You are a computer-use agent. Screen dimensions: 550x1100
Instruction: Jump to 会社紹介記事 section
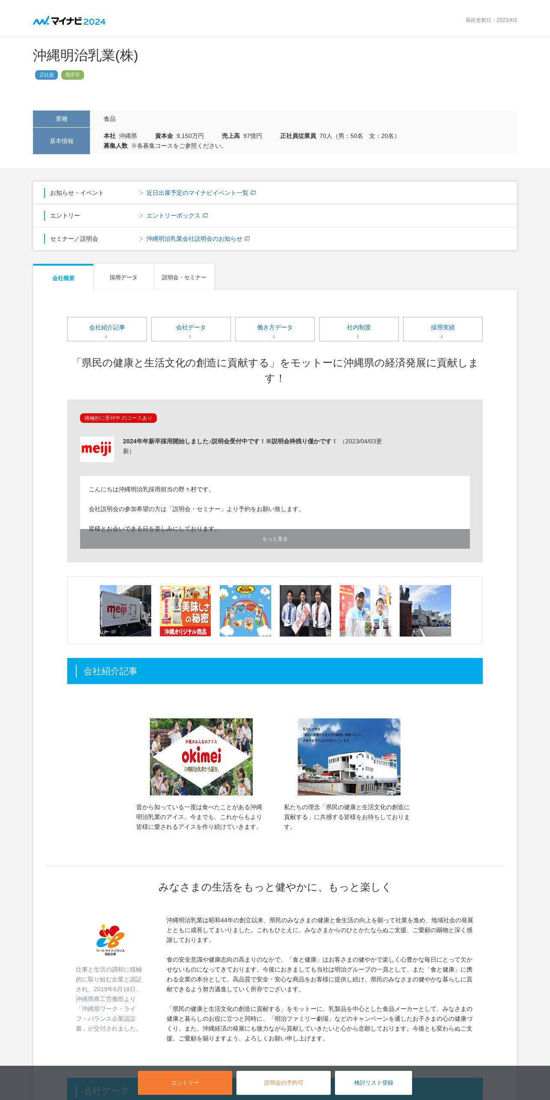107,329
